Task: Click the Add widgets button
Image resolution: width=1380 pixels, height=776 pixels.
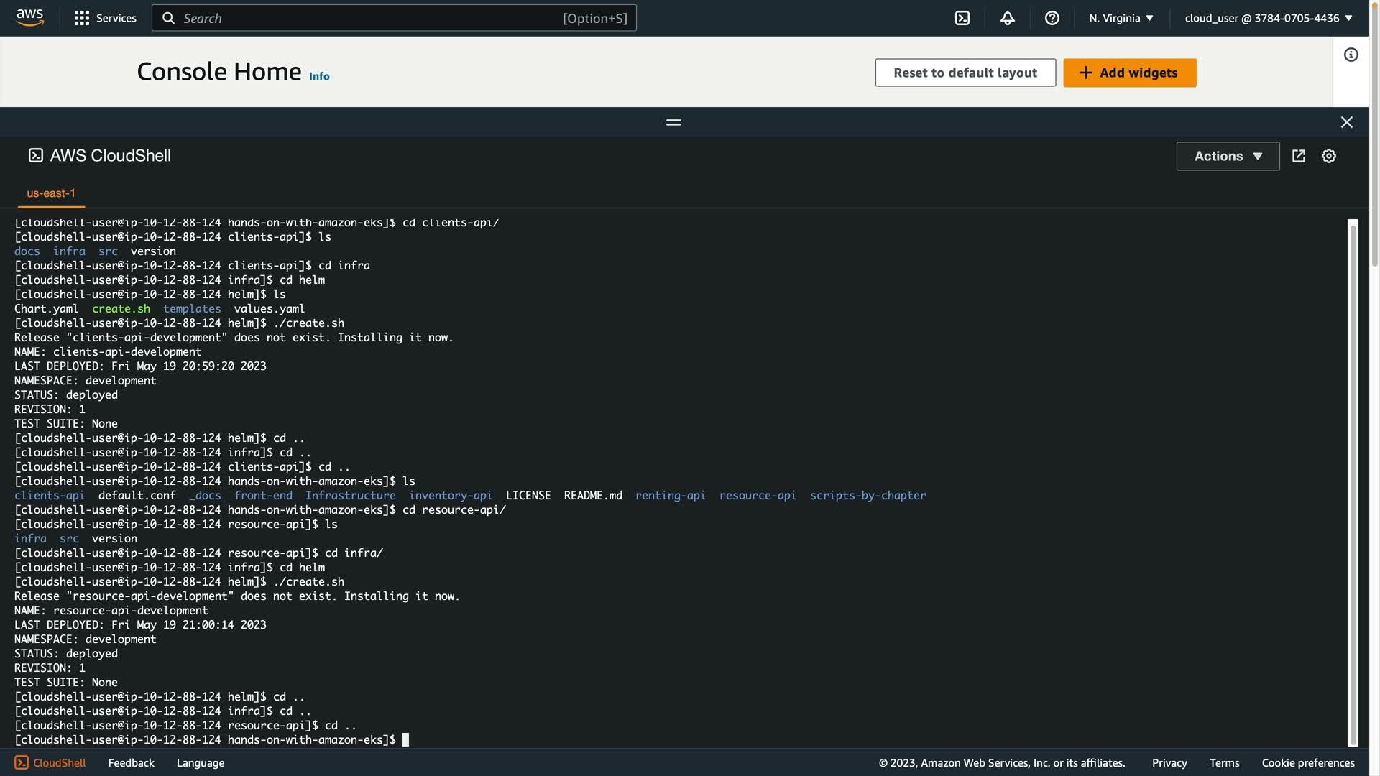Action: [x=1128, y=73]
